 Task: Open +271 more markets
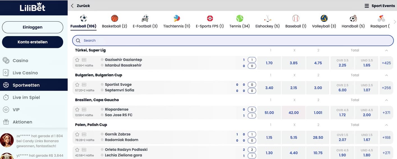pos(386,153)
